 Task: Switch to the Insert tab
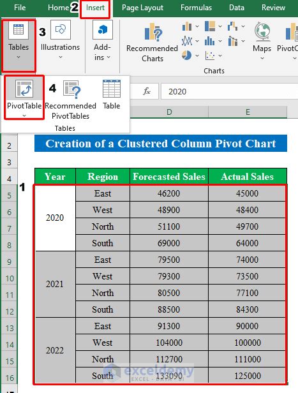[95, 8]
